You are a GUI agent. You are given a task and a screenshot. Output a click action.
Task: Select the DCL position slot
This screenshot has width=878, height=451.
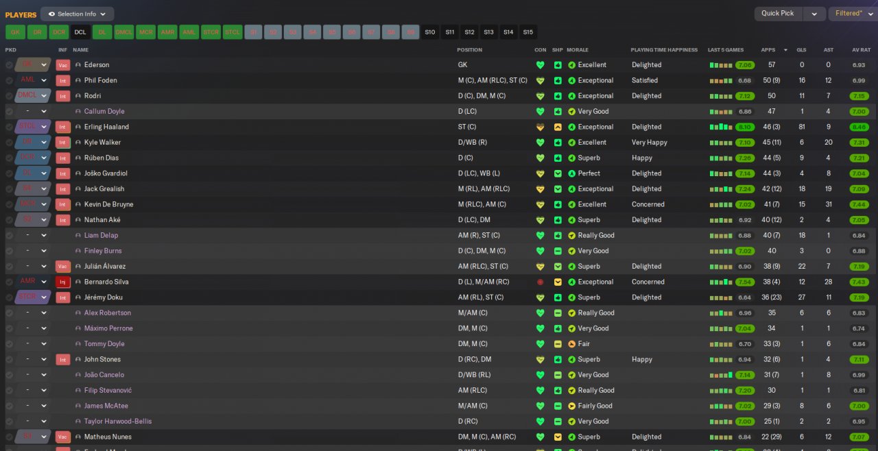(80, 32)
